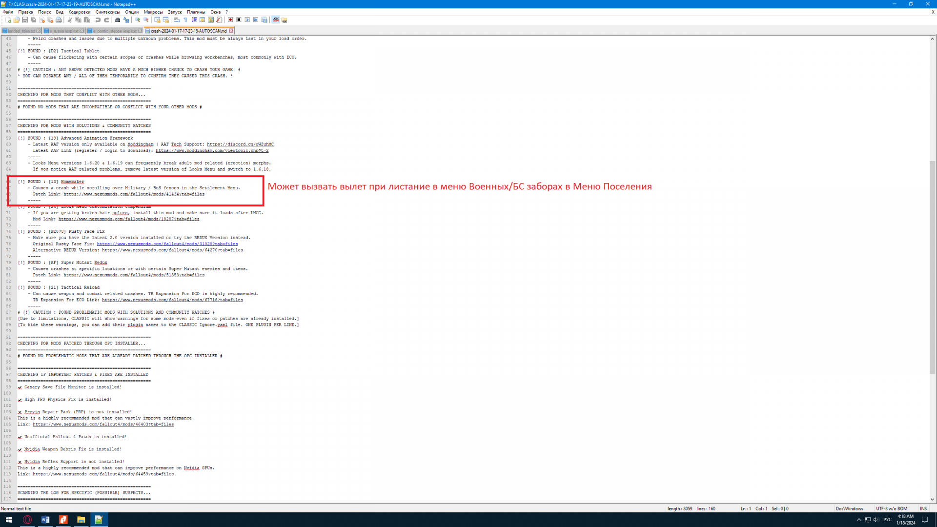This screenshot has height=527, width=937.
Task: Toggle the ABC spell-check button
Action: coord(276,20)
